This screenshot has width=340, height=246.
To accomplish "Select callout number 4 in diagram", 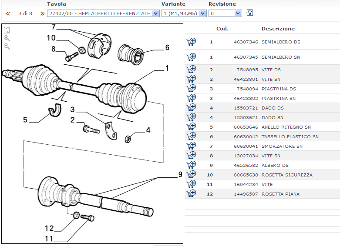I will coord(148,130).
